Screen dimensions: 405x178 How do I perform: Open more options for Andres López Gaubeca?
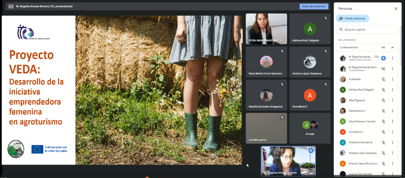[392, 153]
